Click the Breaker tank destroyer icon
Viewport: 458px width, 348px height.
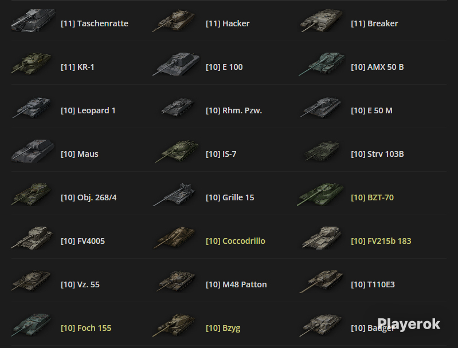(321, 21)
